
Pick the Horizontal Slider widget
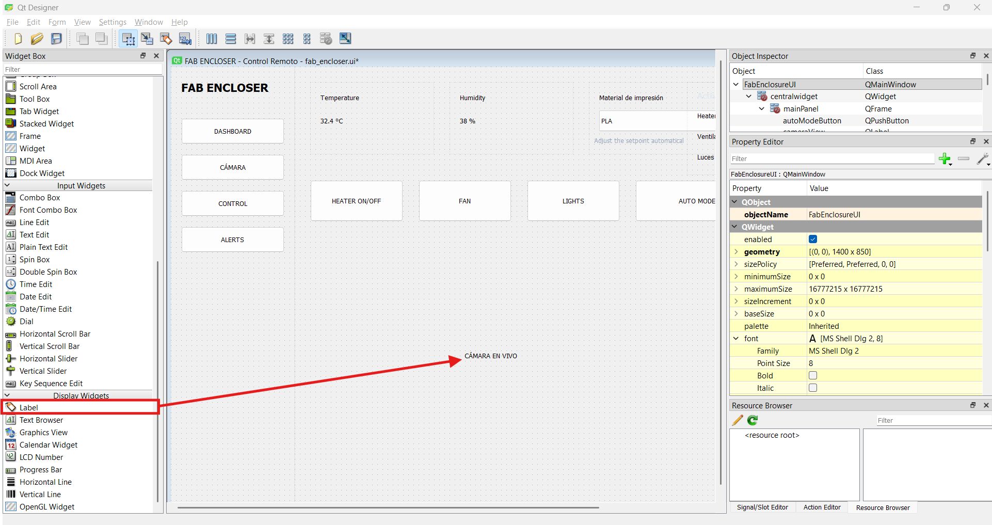[49, 359]
